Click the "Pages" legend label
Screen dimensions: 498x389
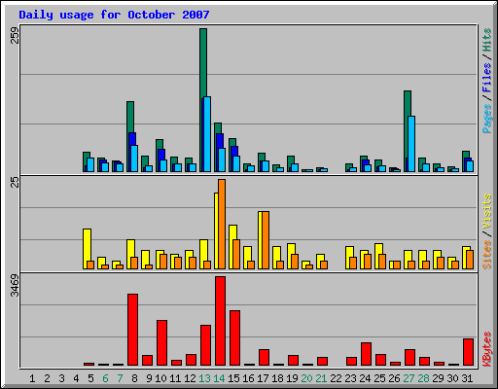(487, 119)
